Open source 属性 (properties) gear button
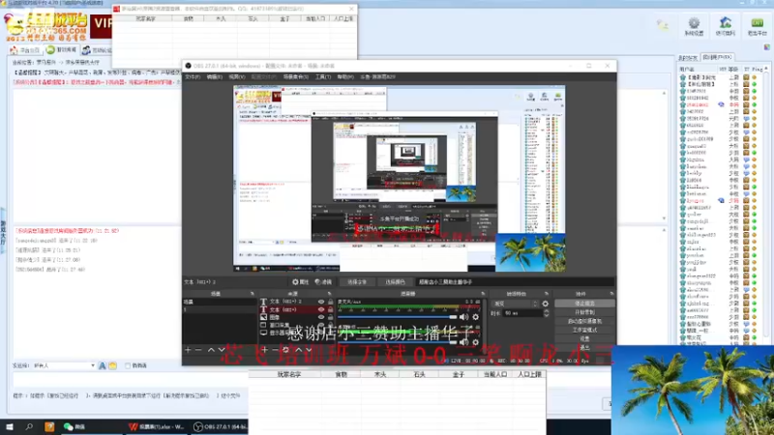 click(300, 282)
